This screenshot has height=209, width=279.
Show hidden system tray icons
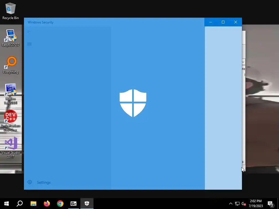click(x=231, y=204)
